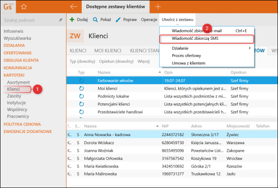Open Klienci in the Kartoteki sidebar
The image size is (278, 188).
coord(13,90)
